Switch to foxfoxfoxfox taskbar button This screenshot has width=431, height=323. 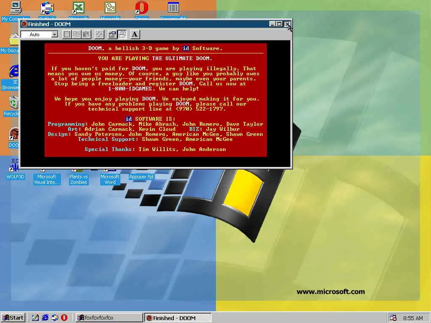coord(109,318)
